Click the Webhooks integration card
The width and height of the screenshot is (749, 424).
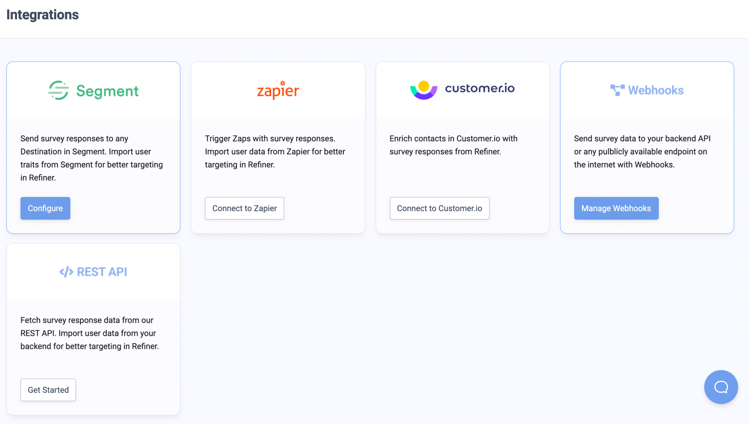[647, 147]
